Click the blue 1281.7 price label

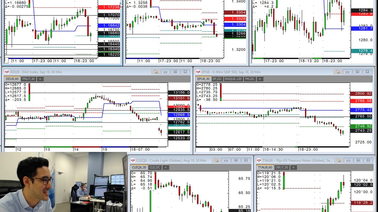point(362,28)
